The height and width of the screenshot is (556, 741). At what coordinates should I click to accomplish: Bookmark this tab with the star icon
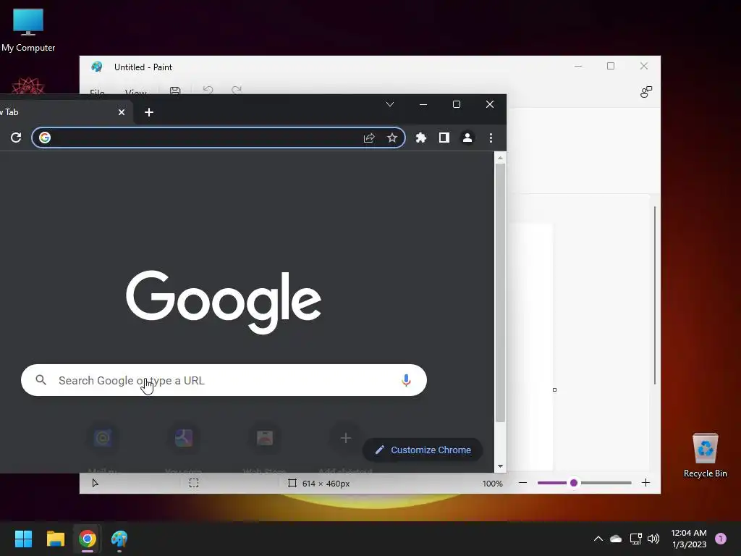pos(392,138)
